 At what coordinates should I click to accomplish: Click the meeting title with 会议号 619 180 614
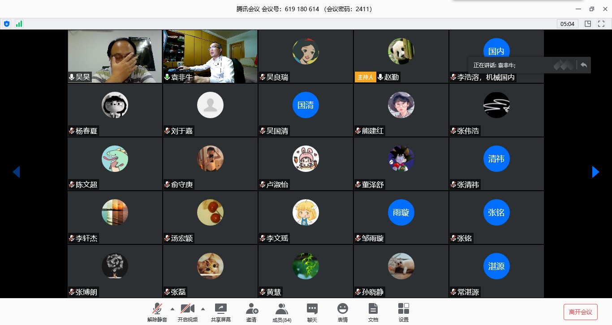[x=304, y=9]
